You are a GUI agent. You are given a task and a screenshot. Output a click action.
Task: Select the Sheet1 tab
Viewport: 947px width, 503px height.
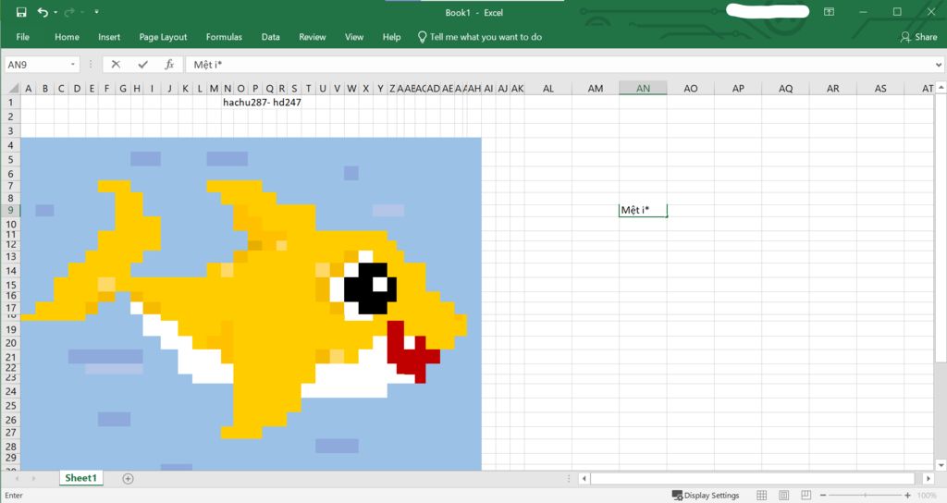81,478
